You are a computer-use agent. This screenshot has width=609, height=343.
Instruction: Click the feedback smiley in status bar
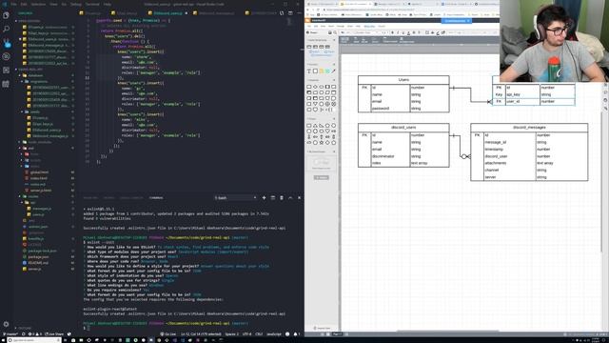click(287, 334)
